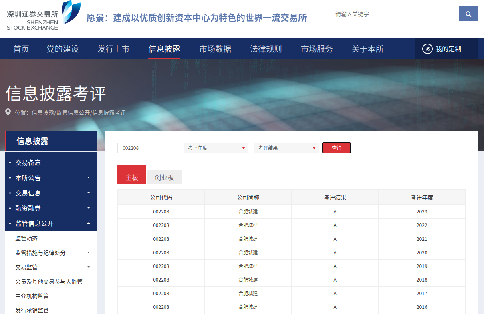Open 我的定制 via its pencil icon

click(427, 48)
